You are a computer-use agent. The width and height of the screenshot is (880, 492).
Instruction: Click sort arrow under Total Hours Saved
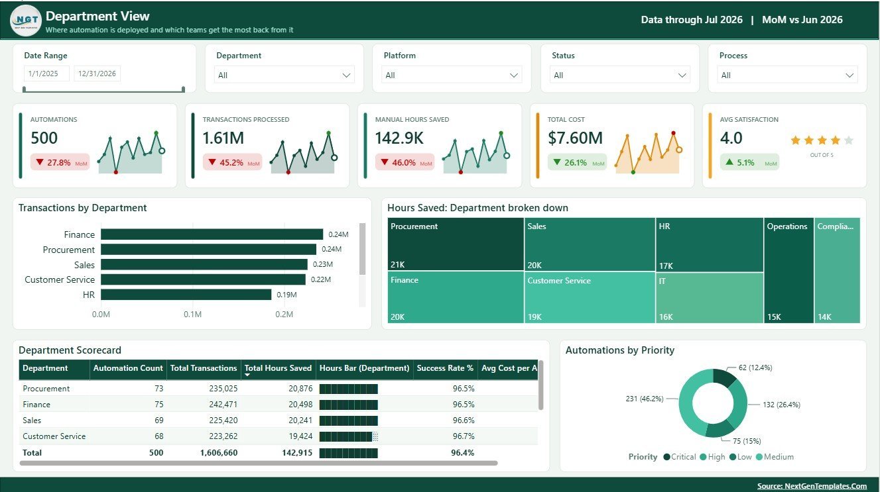click(247, 375)
